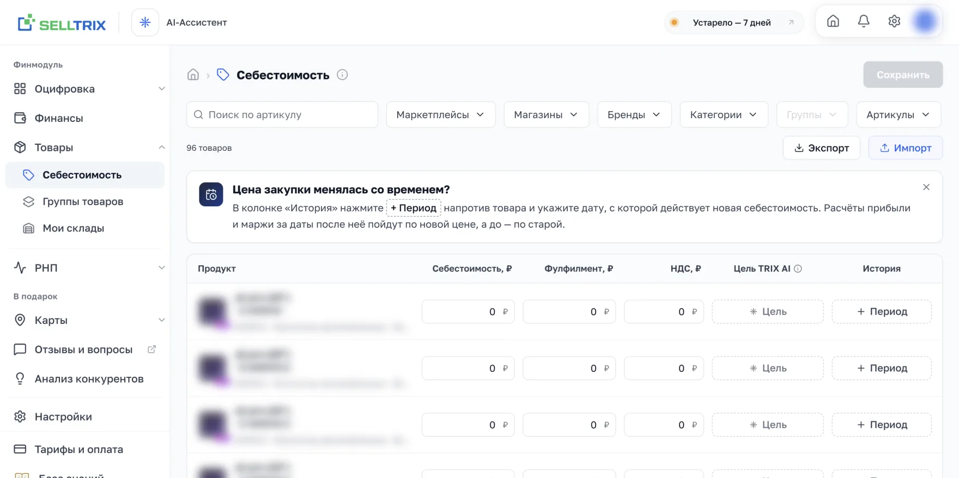The image size is (959, 478).
Task: Click the second row Себестоимость input
Action: coord(468,369)
